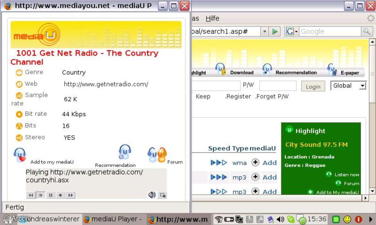Switch to mediaU Player taskbar entry

[113, 219]
